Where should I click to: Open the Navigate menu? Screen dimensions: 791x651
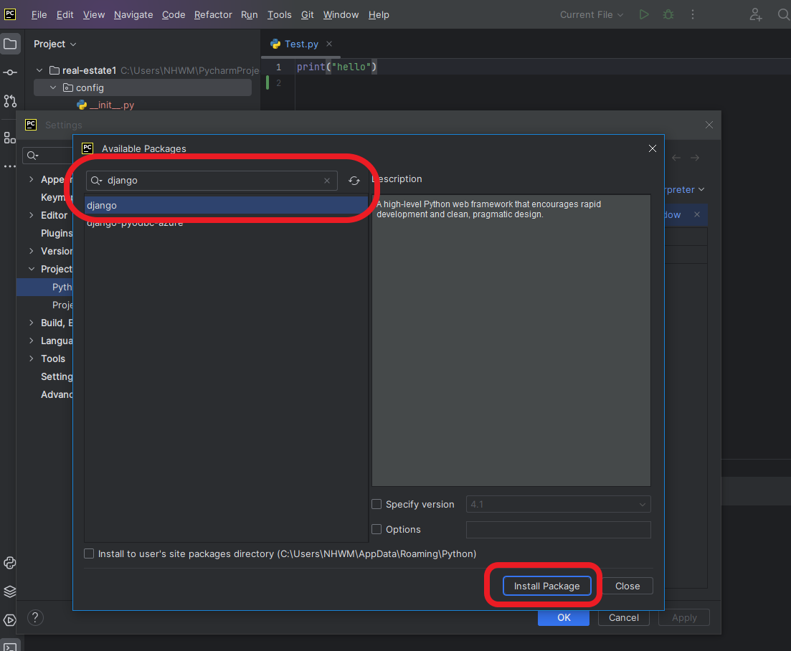pyautogui.click(x=133, y=14)
